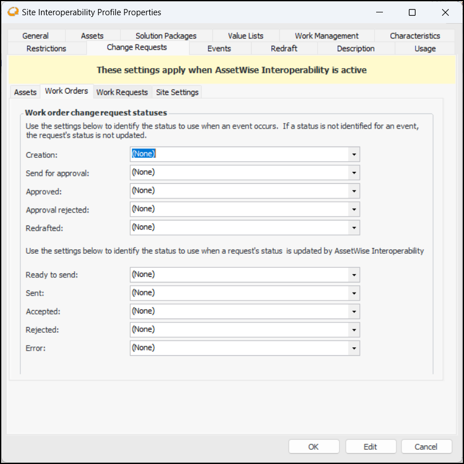
Task: Maximize the Profile Properties window
Action: click(x=412, y=12)
